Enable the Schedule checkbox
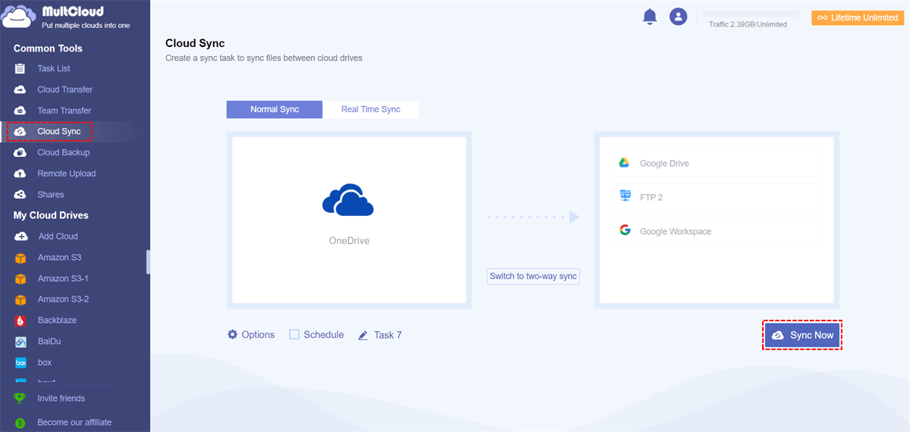The image size is (910, 432). click(x=294, y=334)
